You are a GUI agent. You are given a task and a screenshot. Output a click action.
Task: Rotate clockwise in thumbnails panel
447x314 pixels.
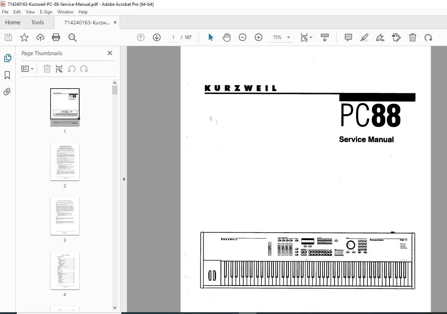(84, 69)
